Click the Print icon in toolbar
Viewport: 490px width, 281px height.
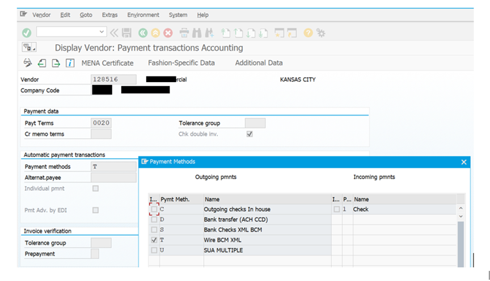tap(183, 33)
